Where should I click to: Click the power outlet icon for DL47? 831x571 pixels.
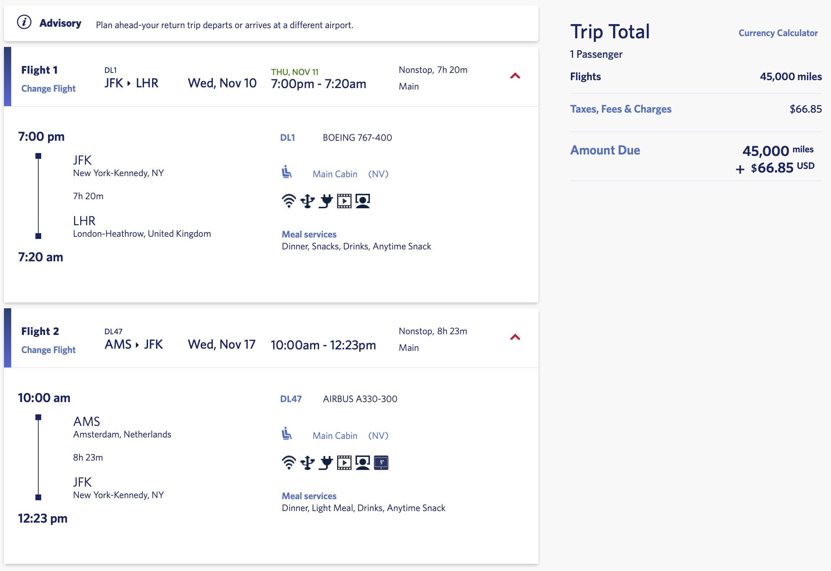pos(326,463)
